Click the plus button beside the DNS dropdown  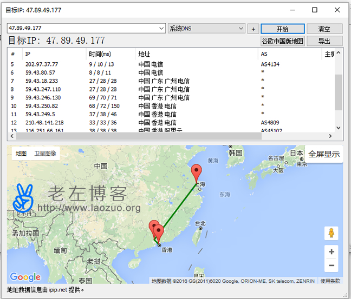(253, 29)
